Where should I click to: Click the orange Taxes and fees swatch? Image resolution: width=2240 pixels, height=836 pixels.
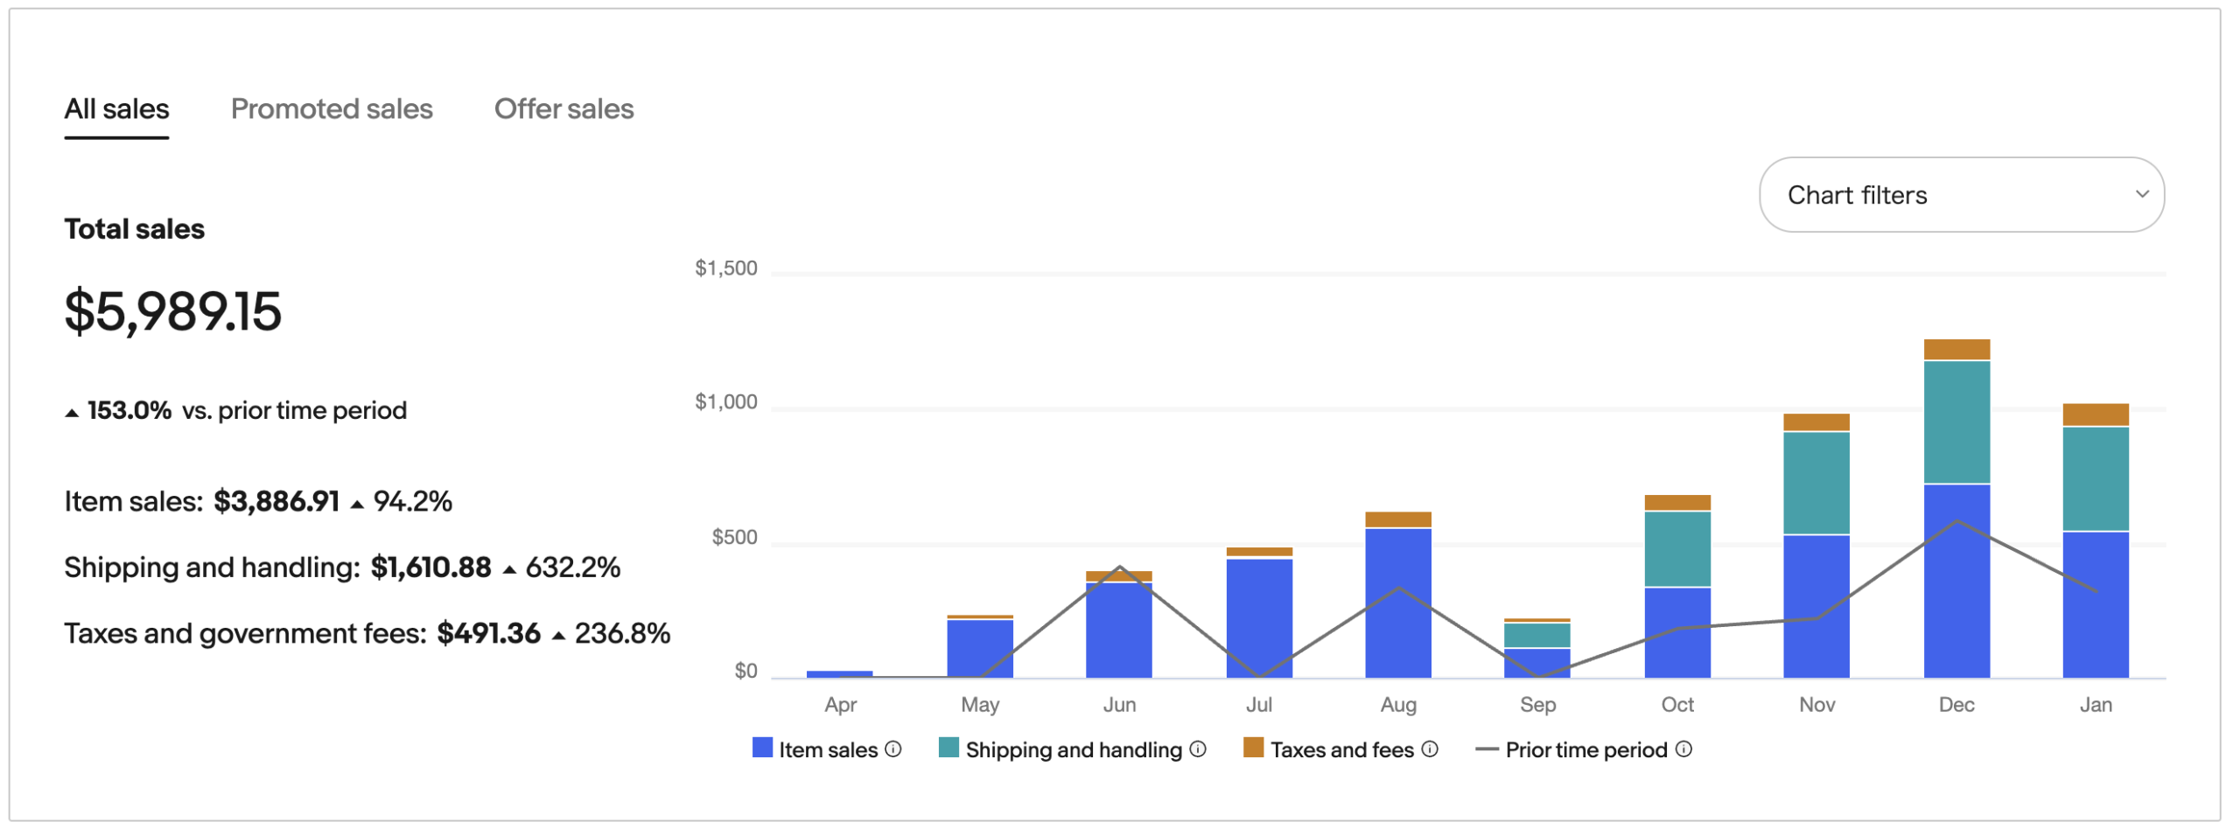coord(1253,748)
